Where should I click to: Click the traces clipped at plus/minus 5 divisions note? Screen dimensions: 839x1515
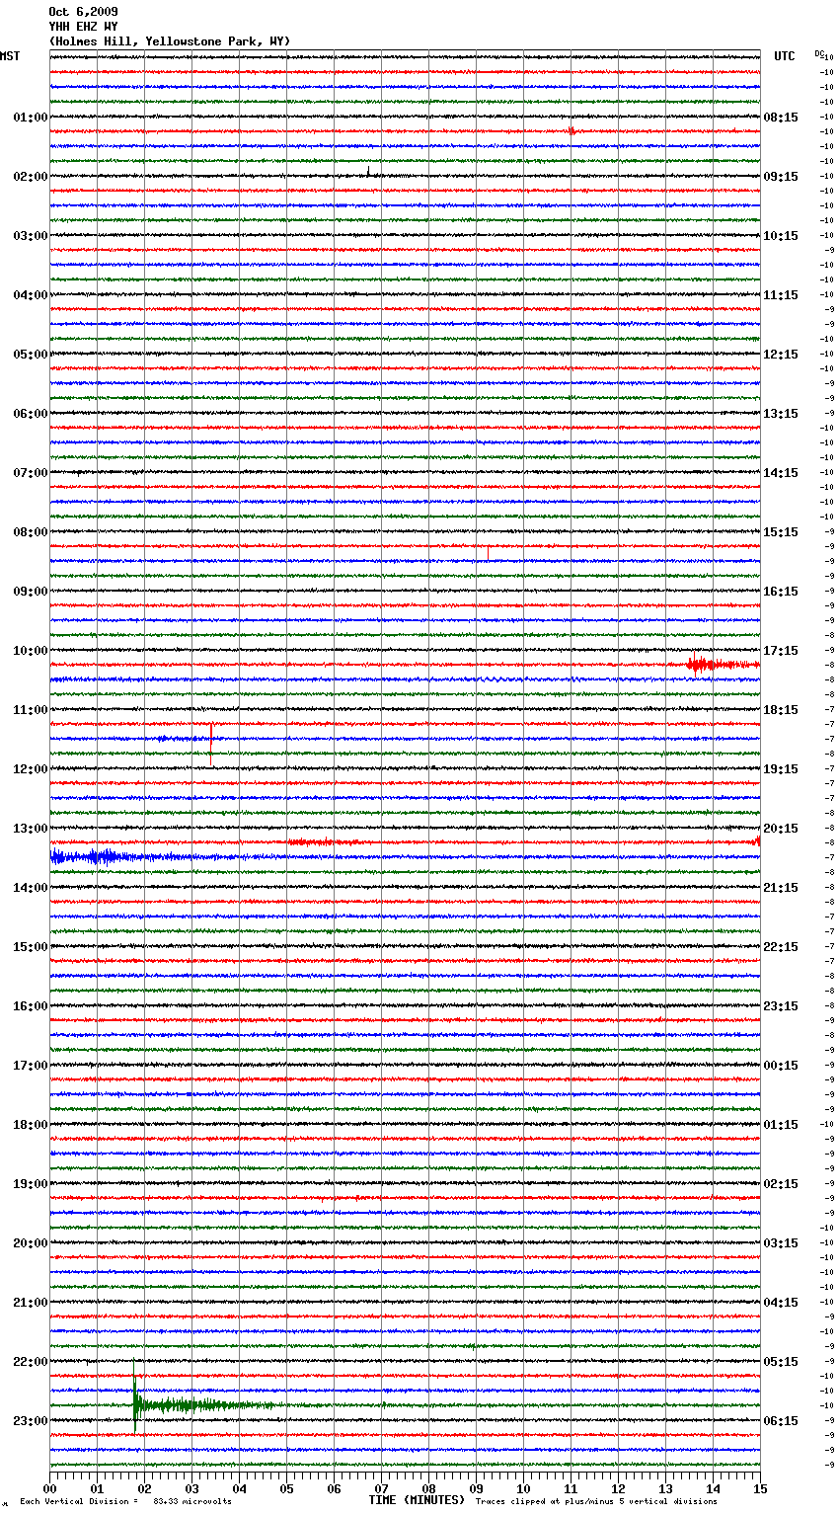pos(596,1501)
